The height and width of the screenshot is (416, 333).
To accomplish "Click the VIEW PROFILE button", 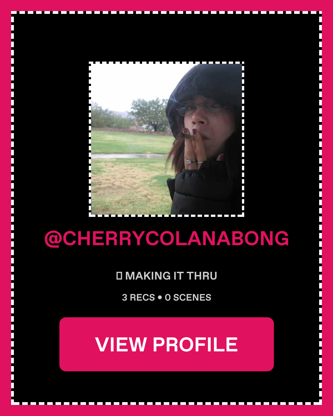I will tap(167, 344).
